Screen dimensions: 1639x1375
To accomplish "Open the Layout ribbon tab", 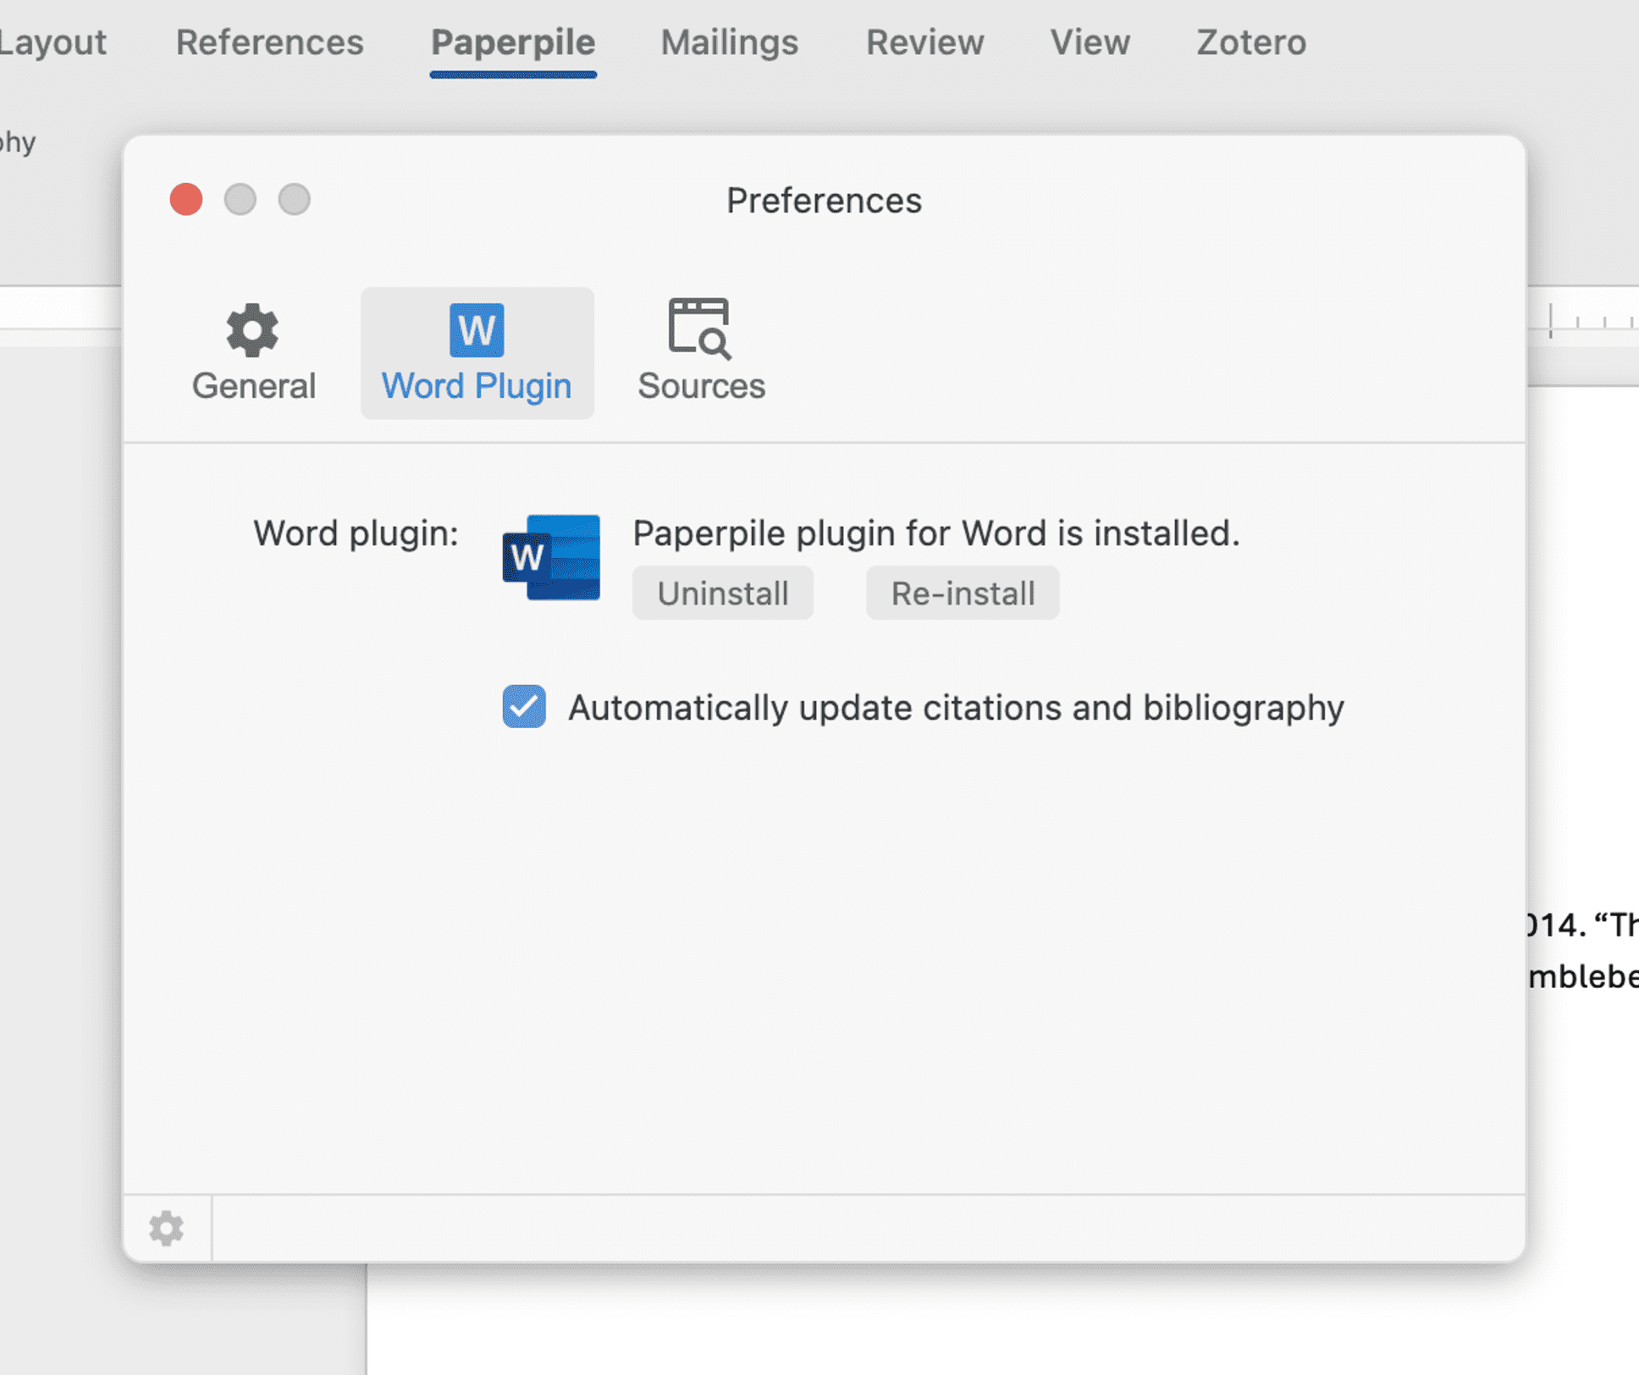I will pos(52,42).
